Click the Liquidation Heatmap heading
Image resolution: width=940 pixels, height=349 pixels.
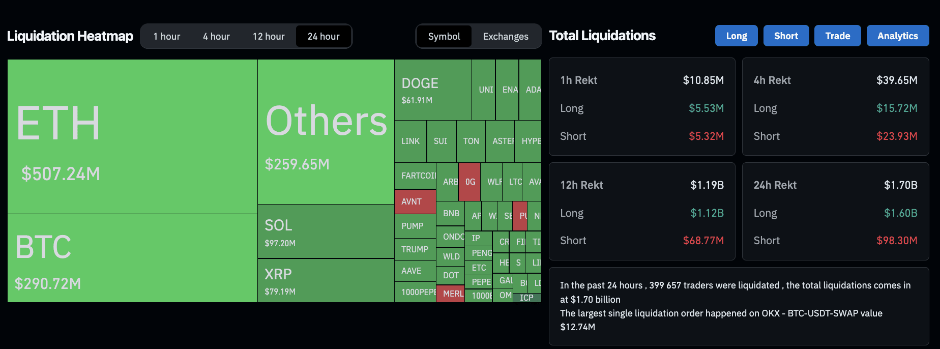pos(70,36)
